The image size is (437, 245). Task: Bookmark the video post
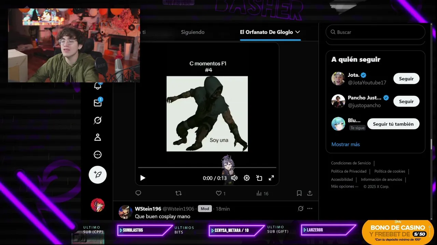coord(299,193)
